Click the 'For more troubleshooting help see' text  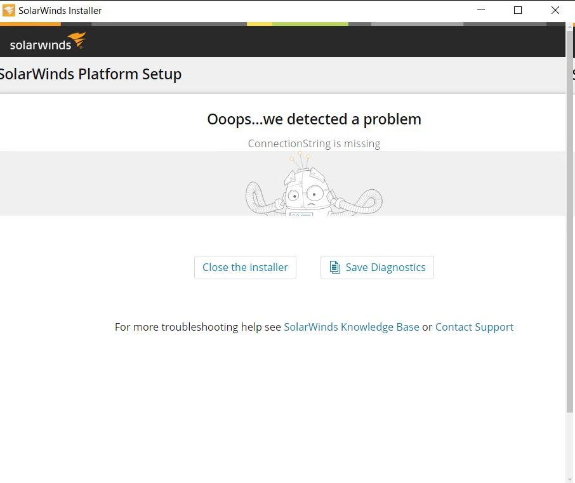(197, 327)
